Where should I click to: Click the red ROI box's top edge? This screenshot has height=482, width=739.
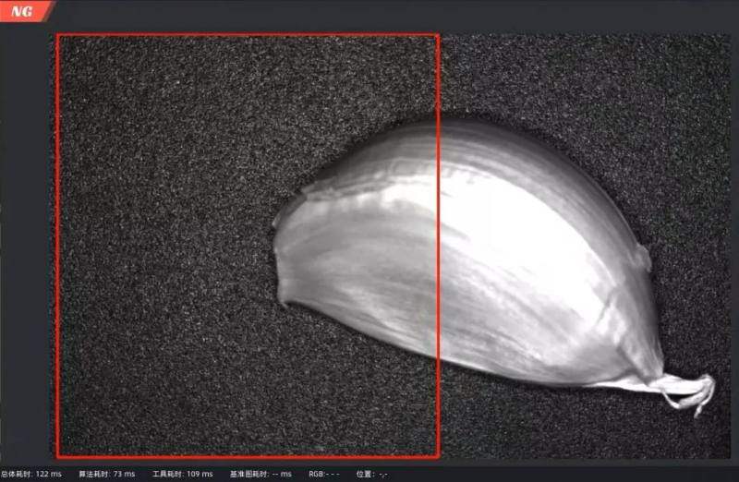click(248, 35)
